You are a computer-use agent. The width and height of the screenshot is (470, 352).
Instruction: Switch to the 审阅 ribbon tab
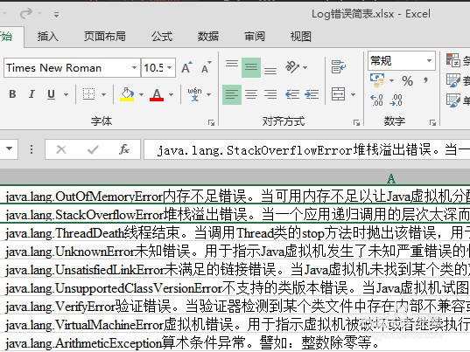[255, 37]
